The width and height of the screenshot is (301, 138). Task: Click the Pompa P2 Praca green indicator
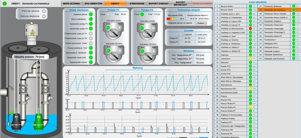pos(142,14)
